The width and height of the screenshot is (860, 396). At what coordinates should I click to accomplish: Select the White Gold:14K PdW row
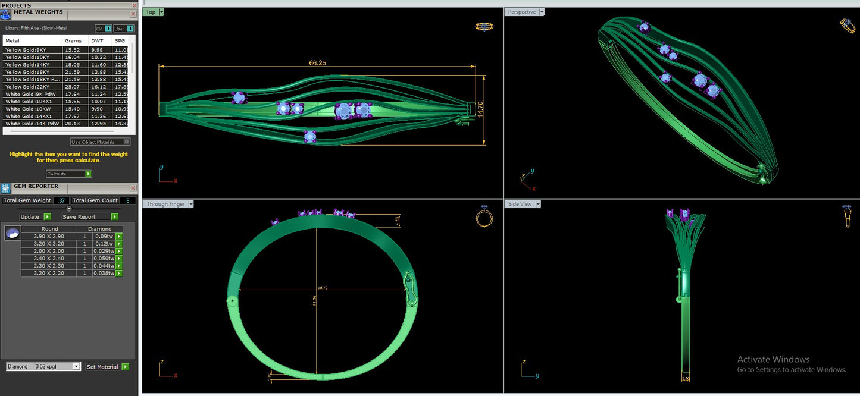click(x=65, y=124)
